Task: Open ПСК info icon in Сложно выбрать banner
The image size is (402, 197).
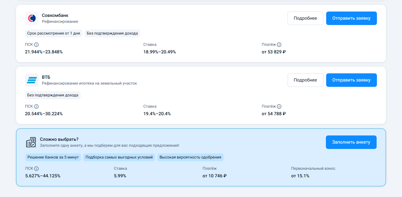Action: (x=36, y=168)
